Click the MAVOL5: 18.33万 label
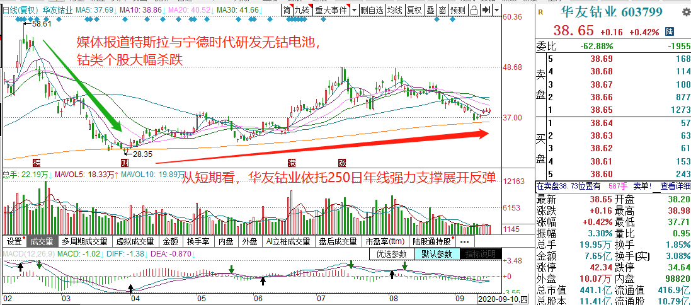691x305 pixels. click(x=84, y=175)
